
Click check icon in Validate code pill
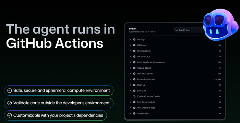[10, 103]
